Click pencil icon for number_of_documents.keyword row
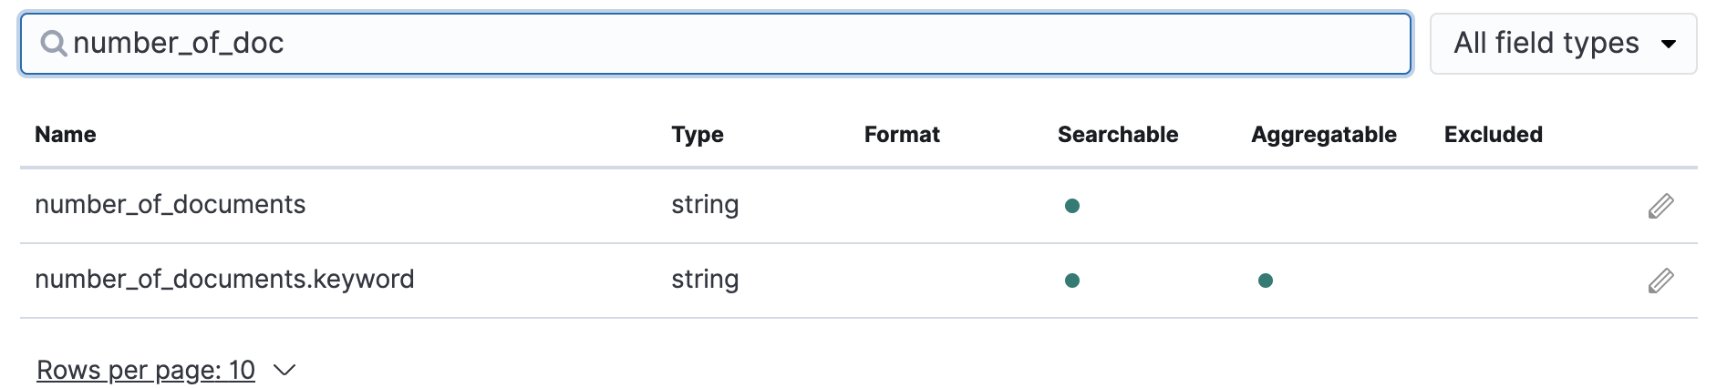Screen dimensions: 1727x388 1660,281
